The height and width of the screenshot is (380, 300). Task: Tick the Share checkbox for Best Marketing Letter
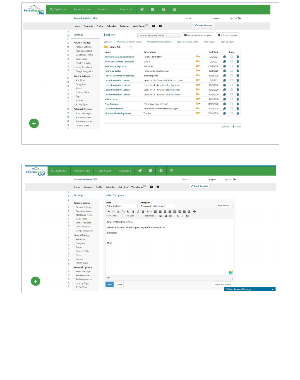click(231, 66)
